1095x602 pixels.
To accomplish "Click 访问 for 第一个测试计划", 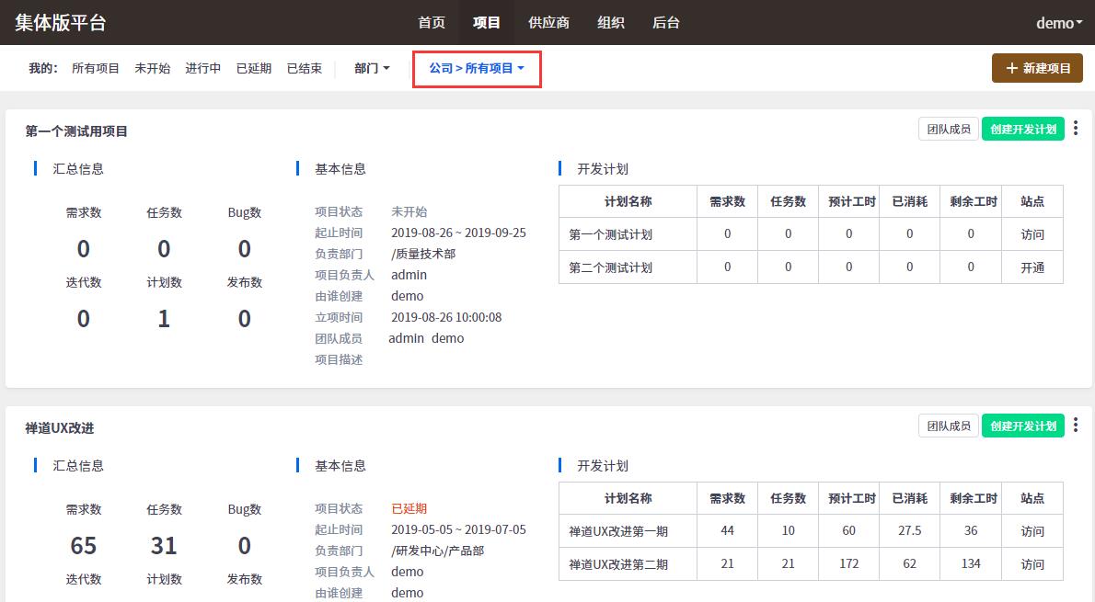I will (x=1032, y=234).
